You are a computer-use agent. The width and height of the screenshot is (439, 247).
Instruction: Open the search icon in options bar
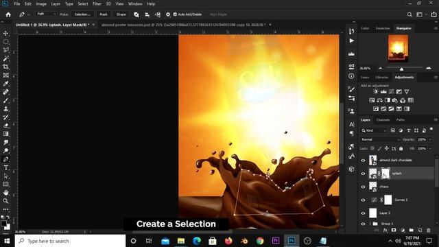click(410, 14)
